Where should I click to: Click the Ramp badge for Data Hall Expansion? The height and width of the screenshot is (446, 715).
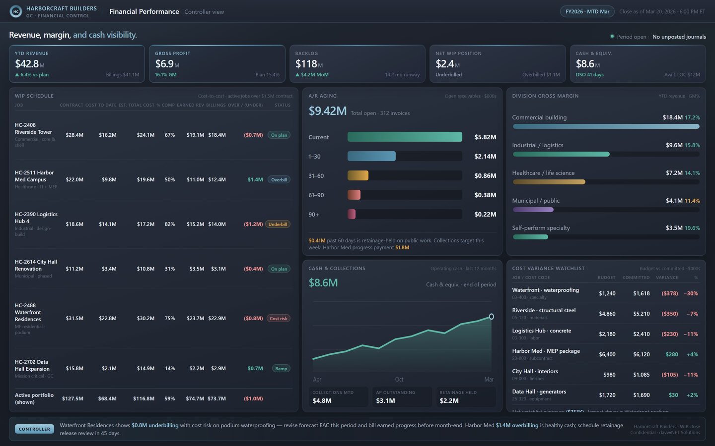click(x=281, y=368)
